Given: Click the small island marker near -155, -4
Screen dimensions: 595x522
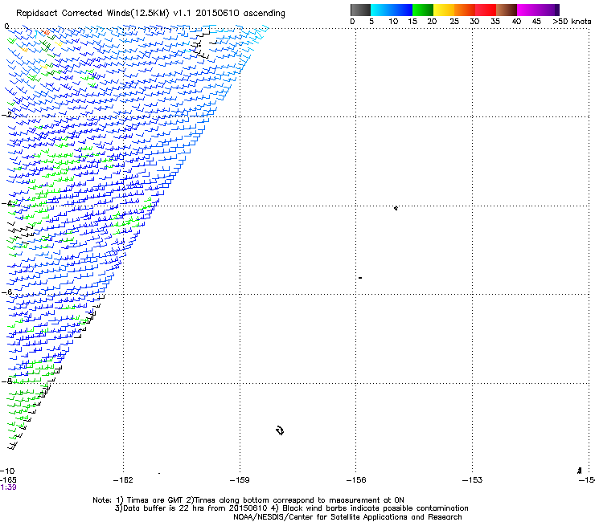Looking at the screenshot, I should (396, 208).
